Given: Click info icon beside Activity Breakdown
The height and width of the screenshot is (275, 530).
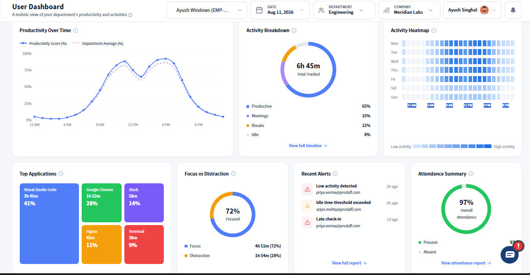Looking at the screenshot, I should click(294, 30).
